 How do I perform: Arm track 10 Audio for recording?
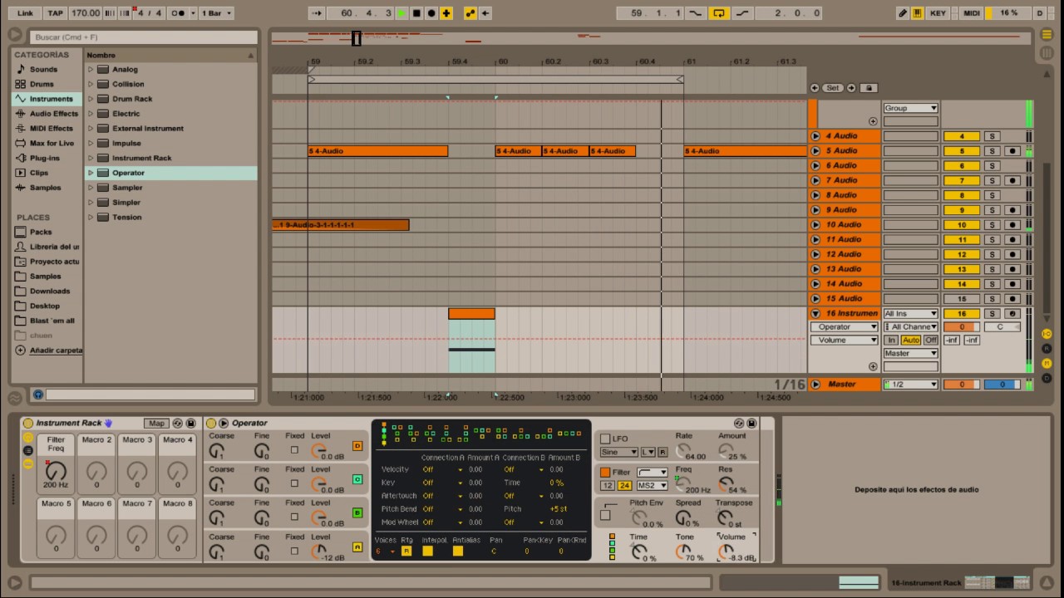pos(1012,225)
